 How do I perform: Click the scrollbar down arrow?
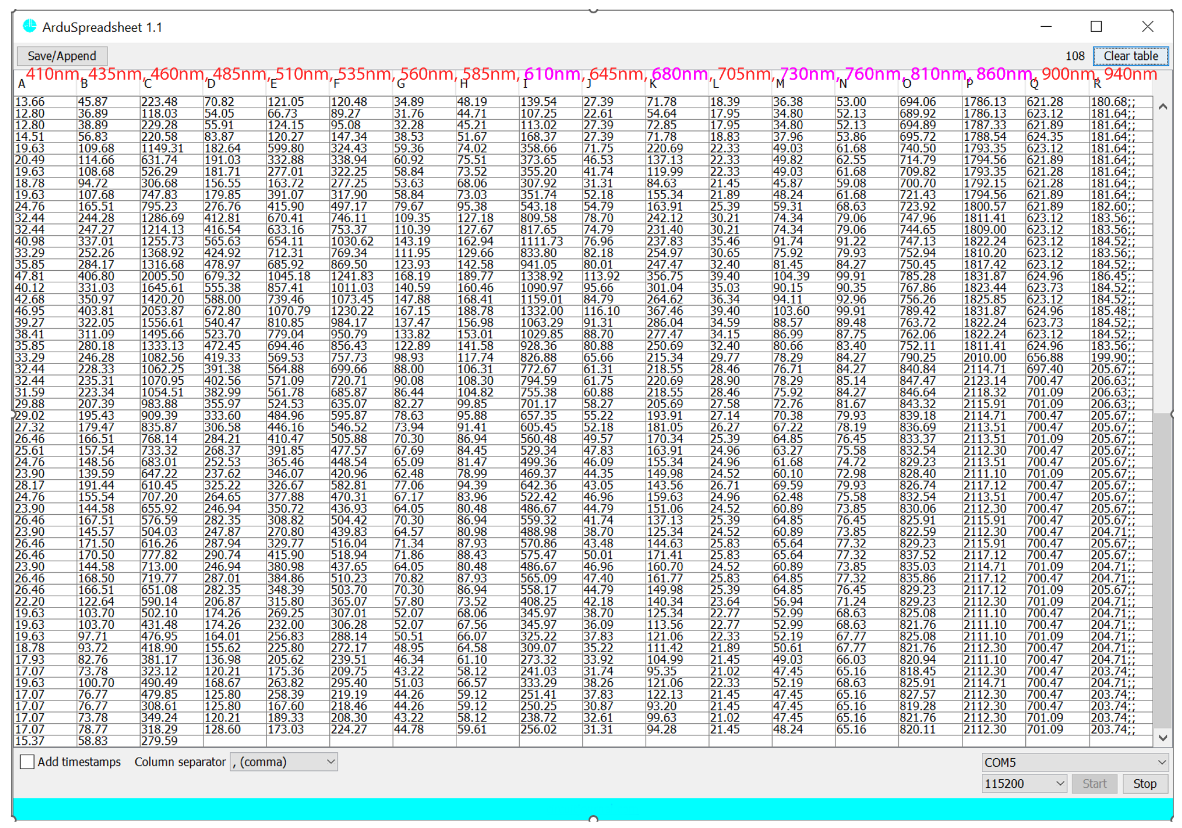click(x=1162, y=738)
